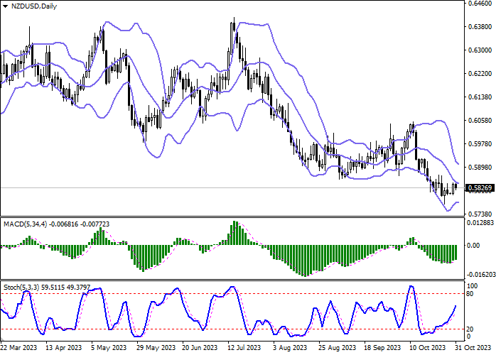Click the 0.57380 price axis label
496x355 pixels.
click(x=479, y=214)
